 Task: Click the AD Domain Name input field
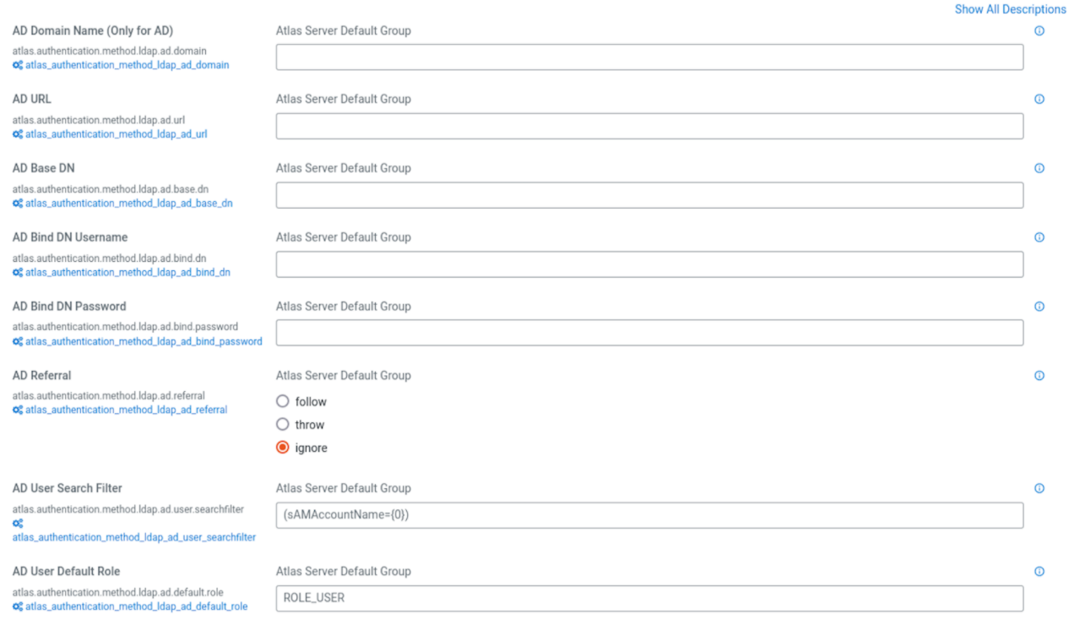click(649, 57)
